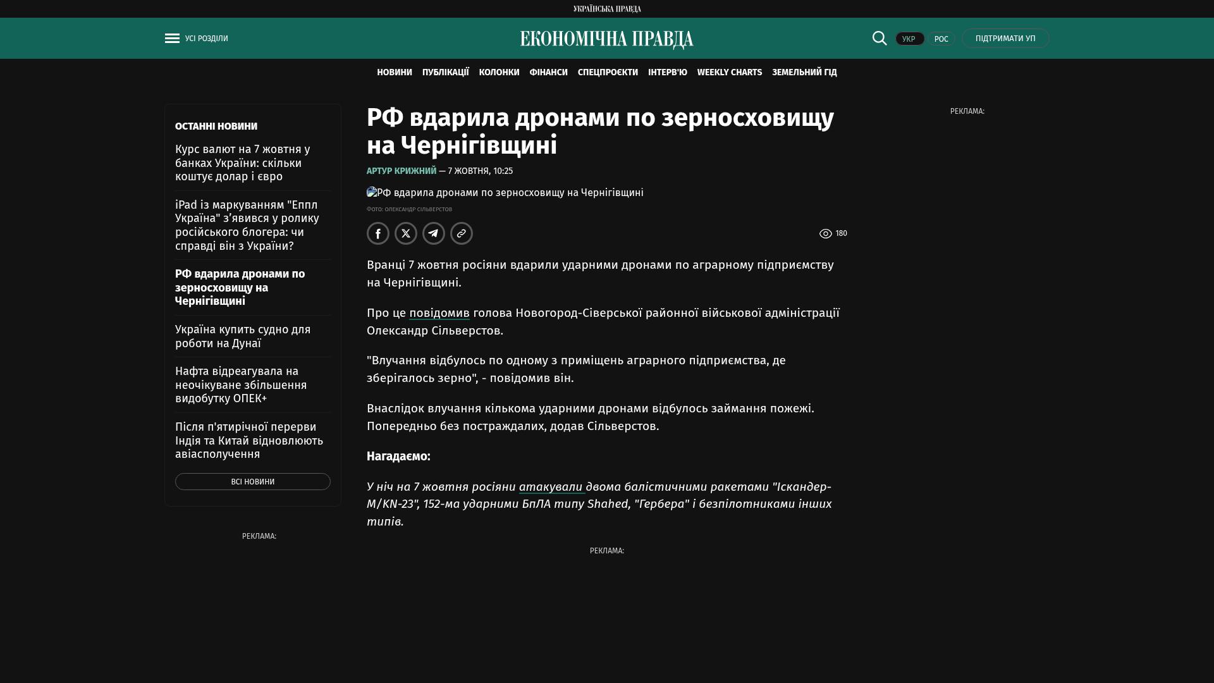Follow the атакували link

pyautogui.click(x=551, y=487)
